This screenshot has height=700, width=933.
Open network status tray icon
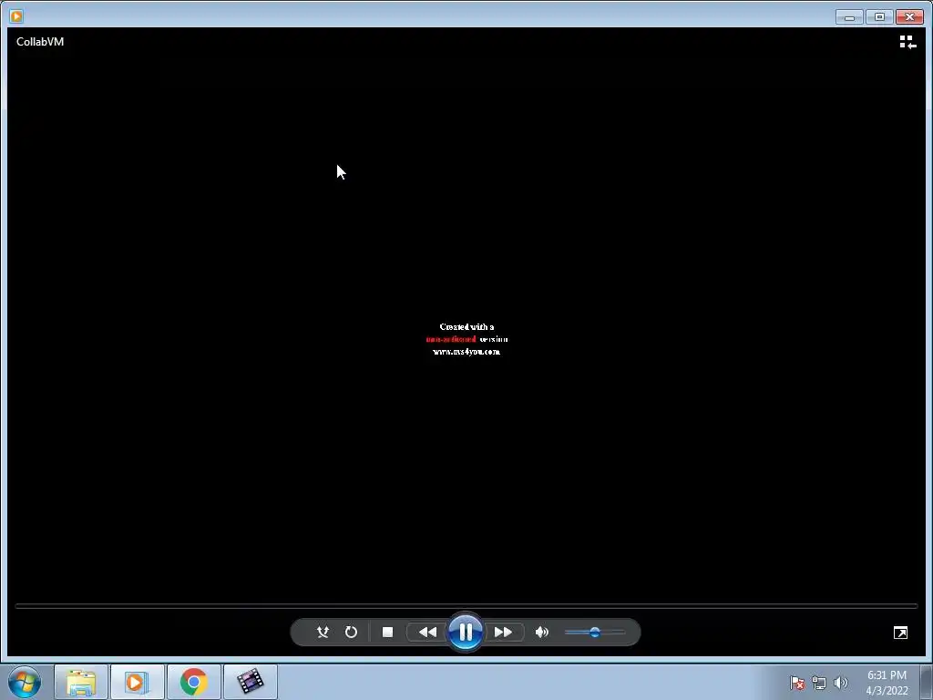[819, 683]
